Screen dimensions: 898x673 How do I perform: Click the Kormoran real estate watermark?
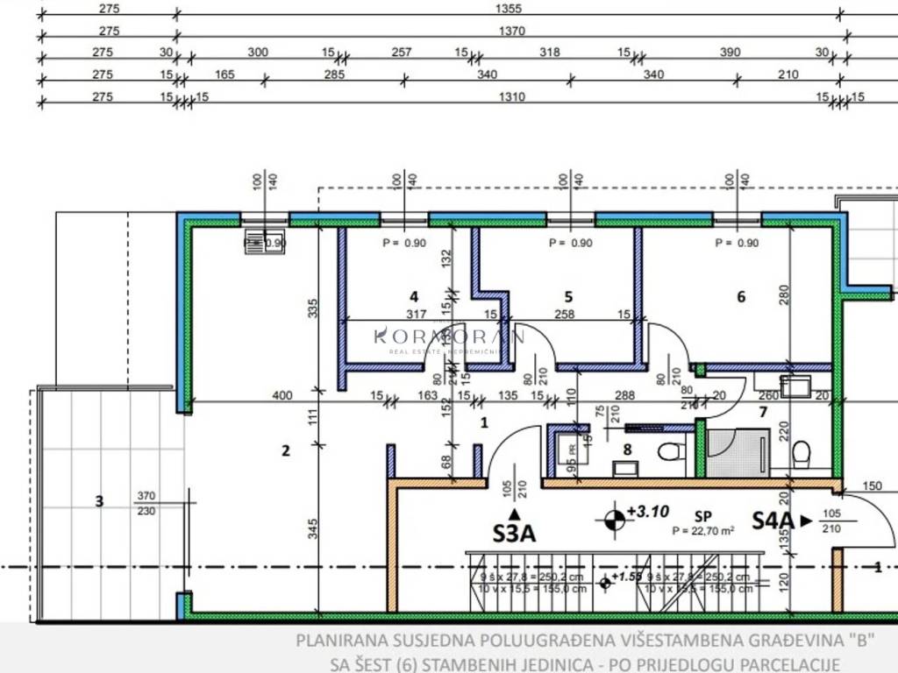(449, 339)
